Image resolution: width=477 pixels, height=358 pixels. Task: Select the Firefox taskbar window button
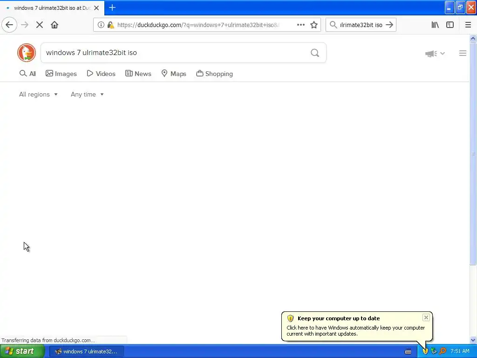tap(87, 351)
